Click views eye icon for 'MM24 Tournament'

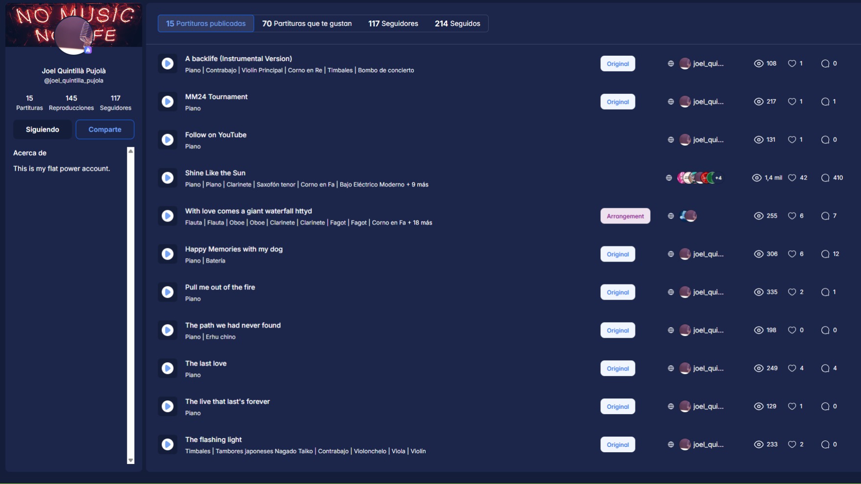[758, 102]
